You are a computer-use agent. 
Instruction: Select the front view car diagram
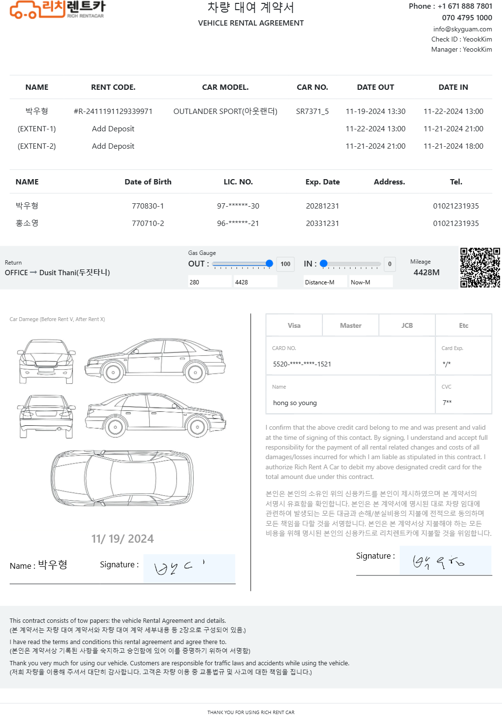pos(46,361)
